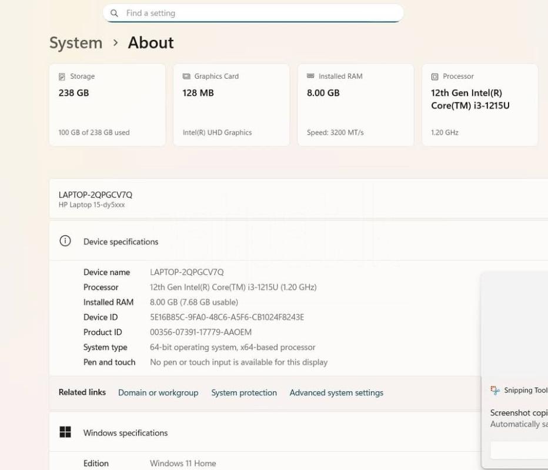Collapse the Device specifications section
This screenshot has height=470, width=548.
click(294, 241)
